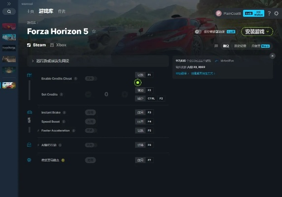Viewport: 282px width, 197px height.
Task: Open the settings gear icon
Action: click(276, 13)
